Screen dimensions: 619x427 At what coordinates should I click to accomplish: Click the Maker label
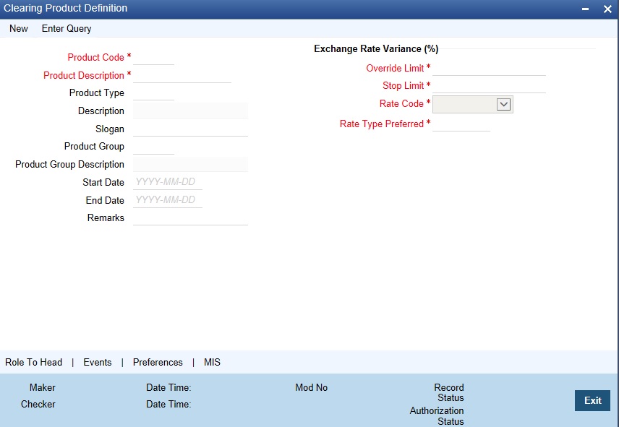pyautogui.click(x=42, y=387)
